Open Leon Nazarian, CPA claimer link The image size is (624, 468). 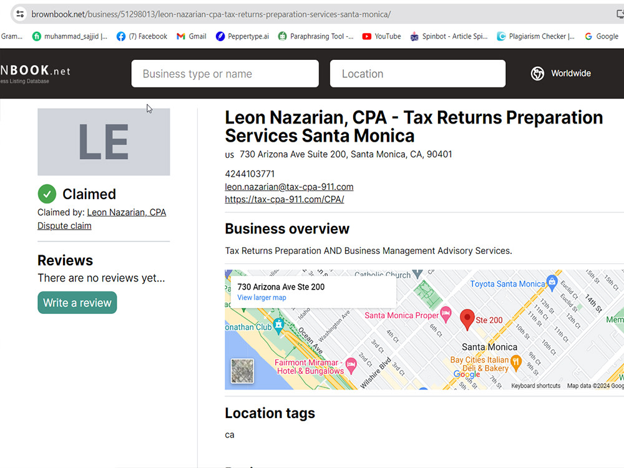click(127, 213)
